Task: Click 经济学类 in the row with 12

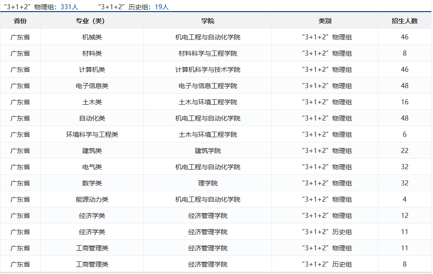Action: pyautogui.click(x=92, y=216)
